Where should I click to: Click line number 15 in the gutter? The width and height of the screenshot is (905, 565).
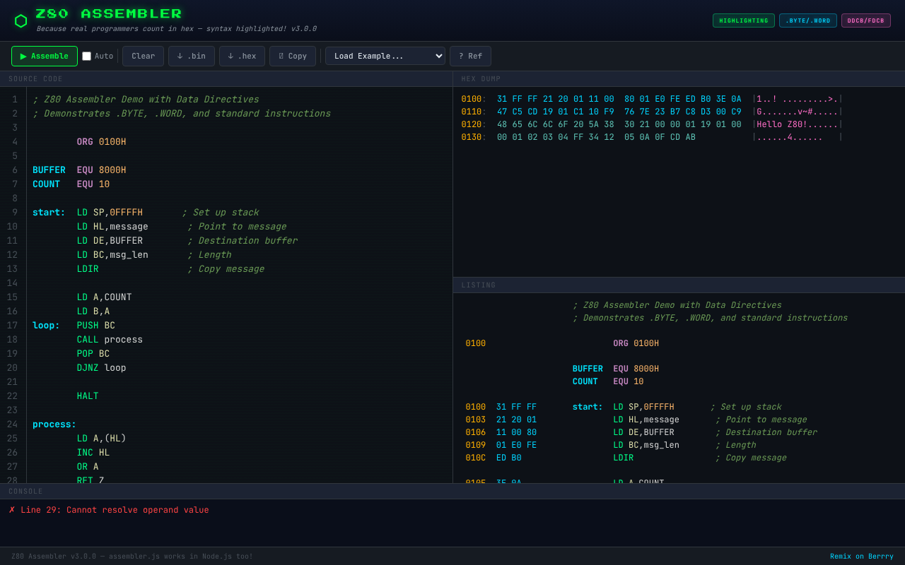point(12,297)
